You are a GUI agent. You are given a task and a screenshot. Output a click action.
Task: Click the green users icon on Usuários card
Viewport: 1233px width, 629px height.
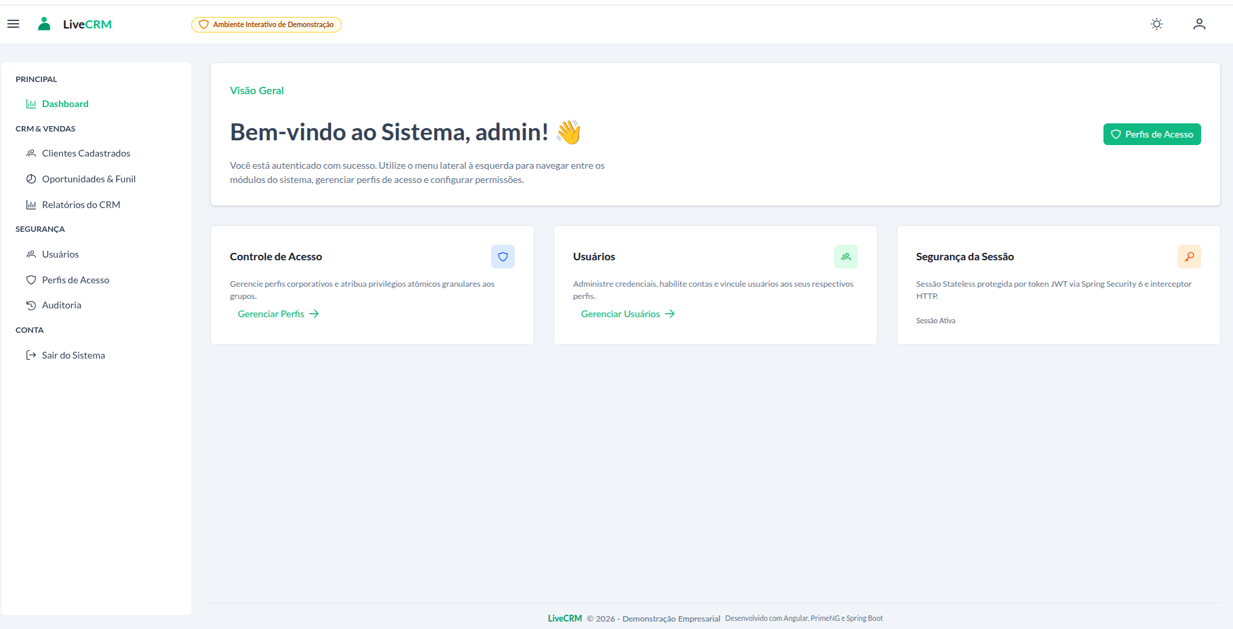(x=846, y=257)
